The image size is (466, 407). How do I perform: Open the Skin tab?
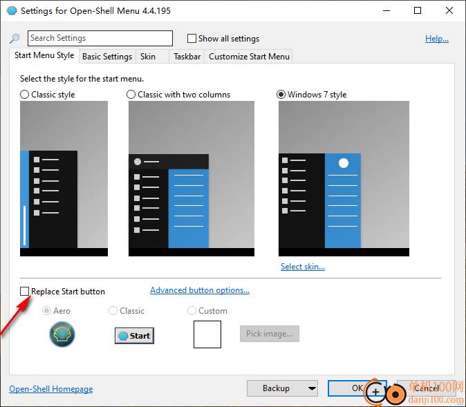click(153, 57)
